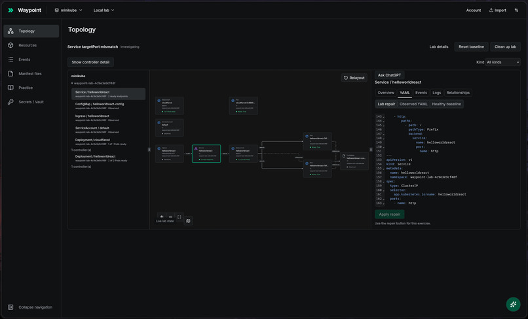
Task: Switch to the Overview tab
Action: (386, 93)
